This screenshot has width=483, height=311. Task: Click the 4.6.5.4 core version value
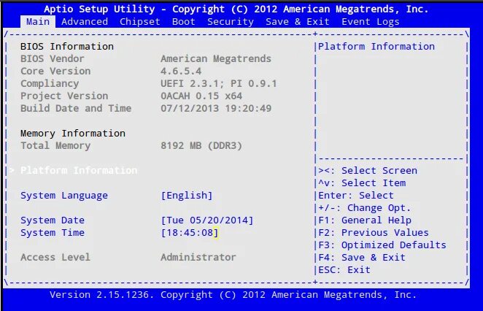tap(181, 72)
